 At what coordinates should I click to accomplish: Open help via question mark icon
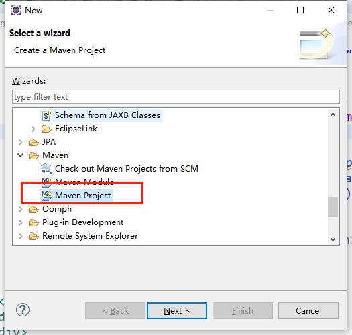pos(23,310)
